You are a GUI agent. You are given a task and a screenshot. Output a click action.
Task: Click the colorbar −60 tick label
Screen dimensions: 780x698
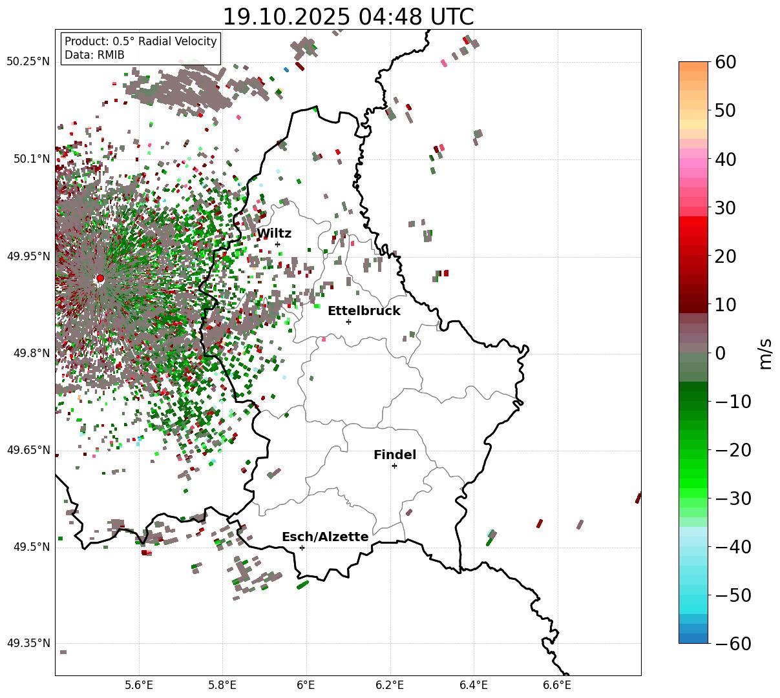732,643
